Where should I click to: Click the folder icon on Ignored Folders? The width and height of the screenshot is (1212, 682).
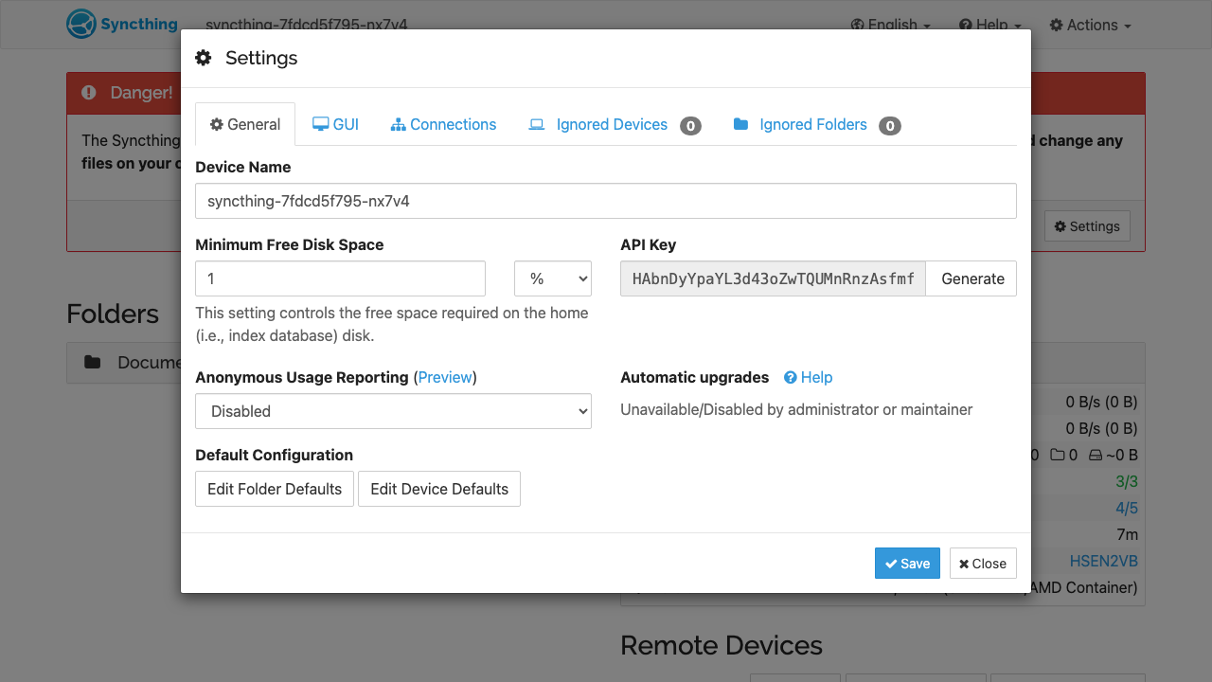(740, 124)
